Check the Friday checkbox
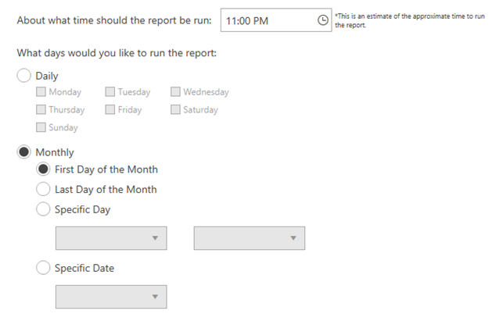Image resolution: width=503 pixels, height=328 pixels. pyautogui.click(x=110, y=109)
